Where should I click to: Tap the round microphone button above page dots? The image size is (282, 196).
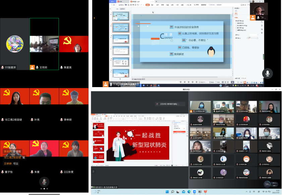click(44, 182)
